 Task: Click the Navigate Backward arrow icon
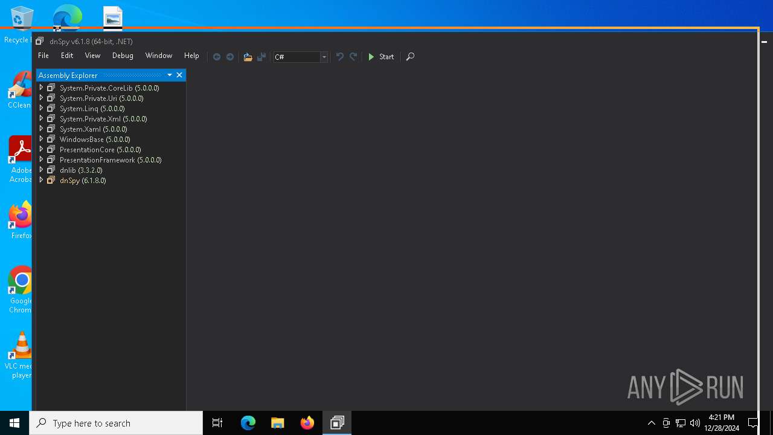pyautogui.click(x=217, y=57)
